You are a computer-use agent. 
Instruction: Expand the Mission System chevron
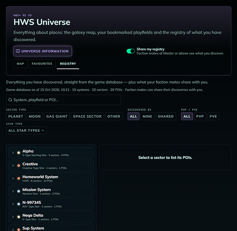[x=13, y=191]
